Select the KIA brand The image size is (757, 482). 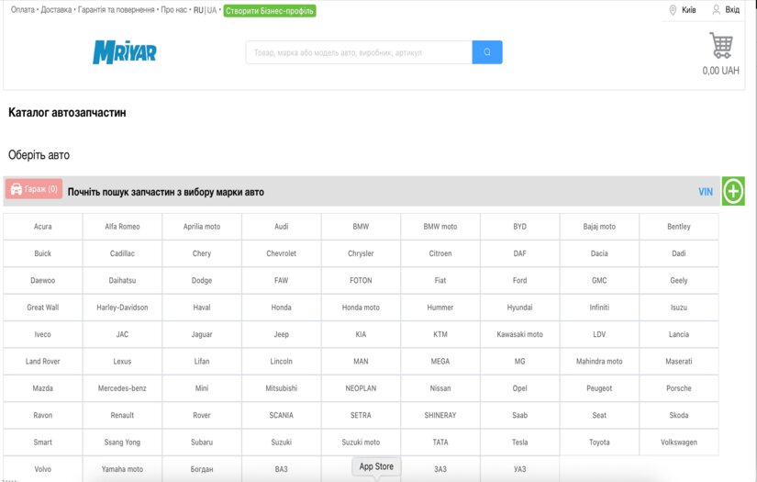(361, 335)
